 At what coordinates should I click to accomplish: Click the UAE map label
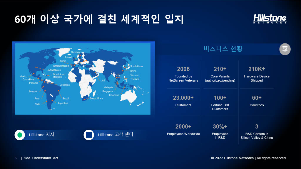tap(103, 80)
